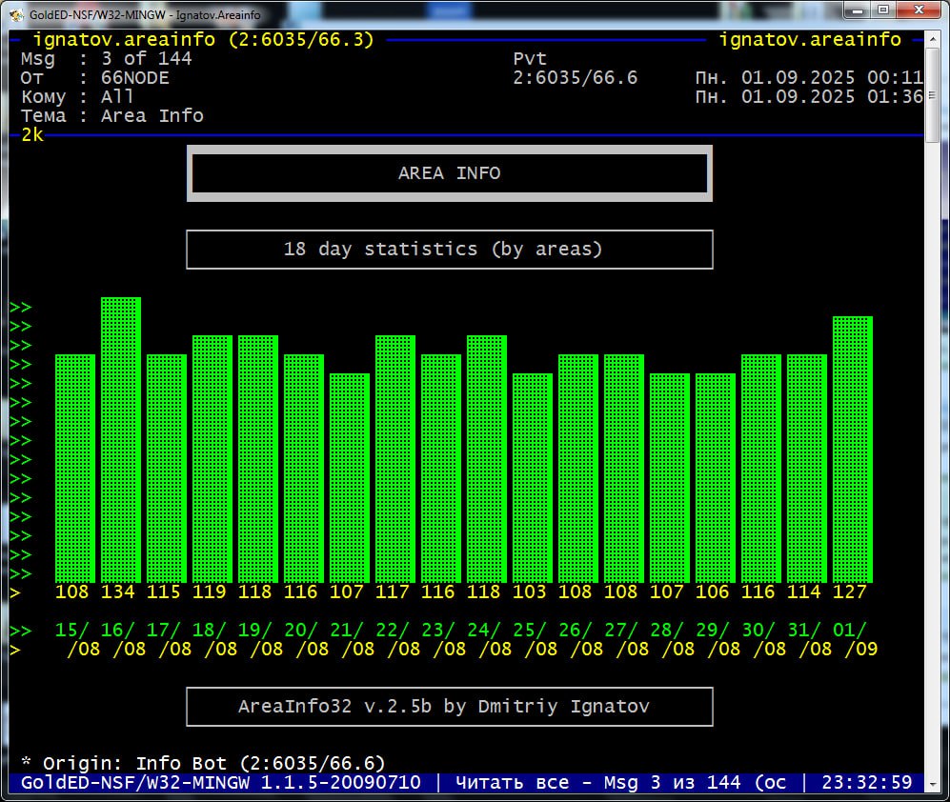The height and width of the screenshot is (802, 950).
Task: Click the AREA INFO header box
Action: coord(449,173)
